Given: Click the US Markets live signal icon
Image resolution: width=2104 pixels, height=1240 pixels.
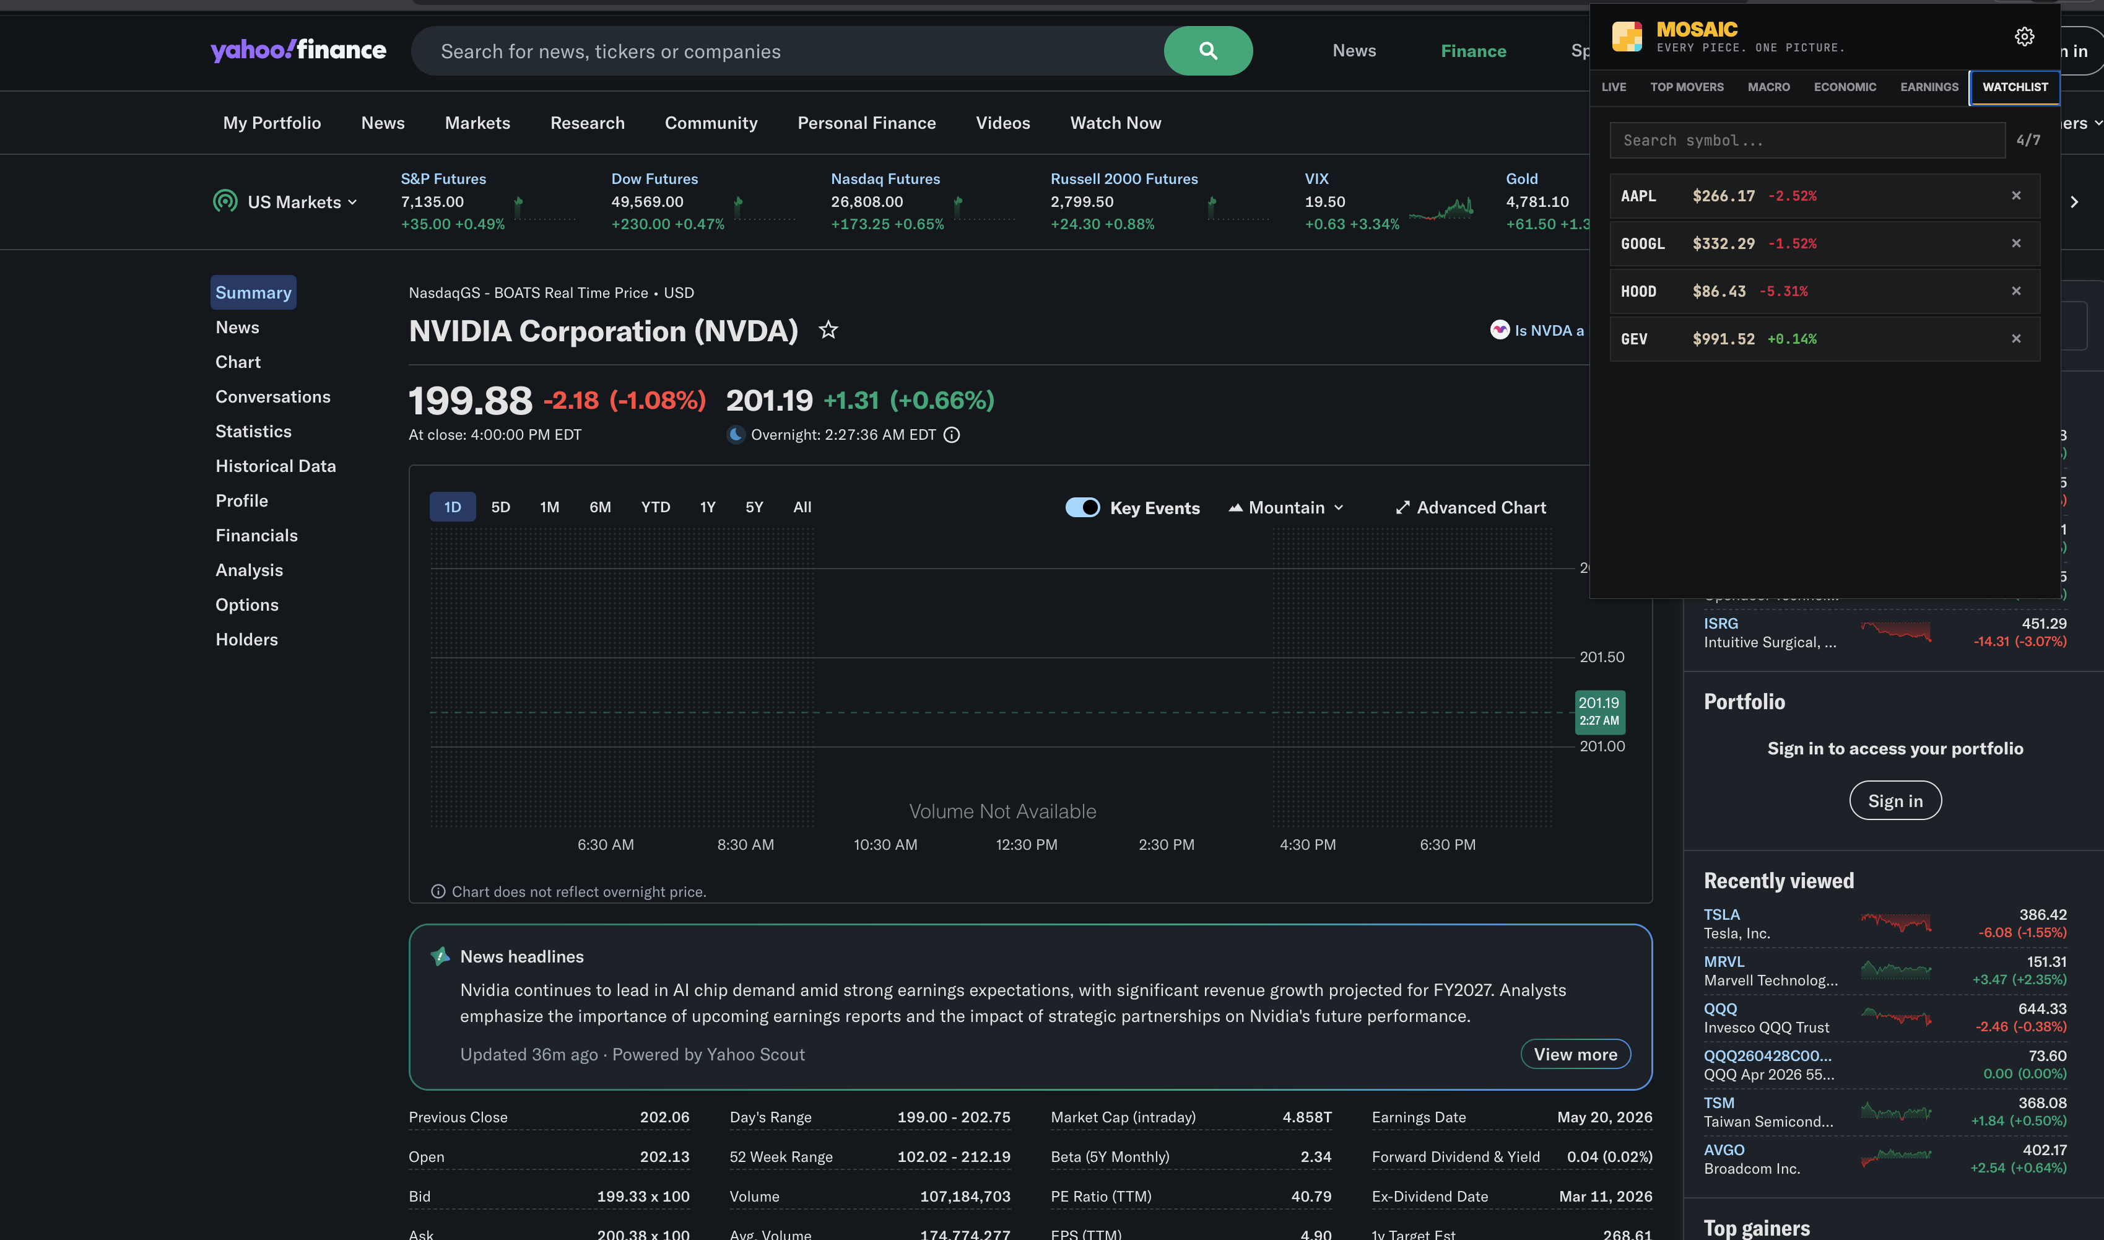Looking at the screenshot, I should [x=225, y=201].
